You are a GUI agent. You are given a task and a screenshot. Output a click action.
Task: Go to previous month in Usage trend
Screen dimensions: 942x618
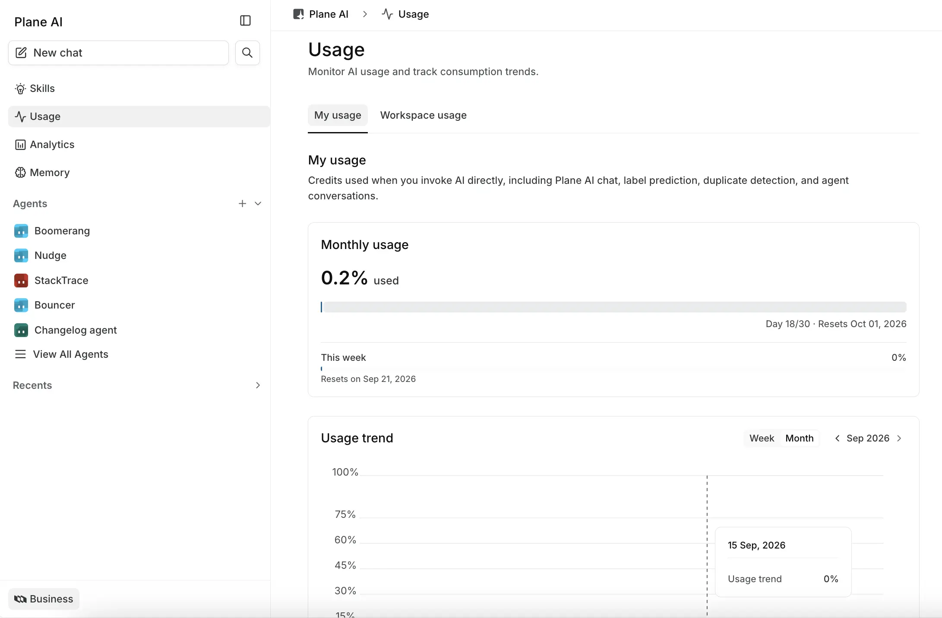[x=837, y=438]
